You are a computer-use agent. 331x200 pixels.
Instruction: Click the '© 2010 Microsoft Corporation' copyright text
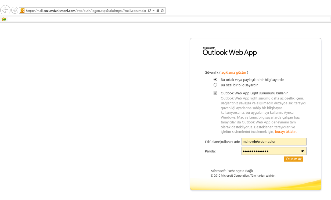tap(243, 176)
